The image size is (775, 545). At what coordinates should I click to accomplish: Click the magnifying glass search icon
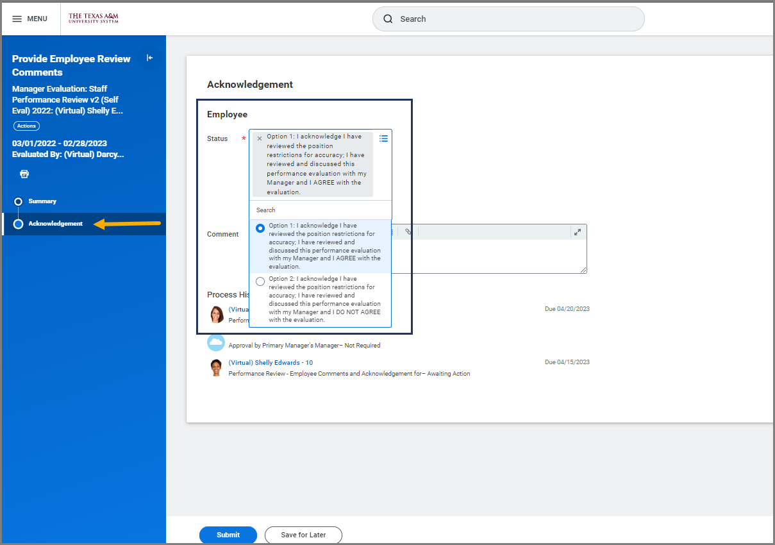388,19
